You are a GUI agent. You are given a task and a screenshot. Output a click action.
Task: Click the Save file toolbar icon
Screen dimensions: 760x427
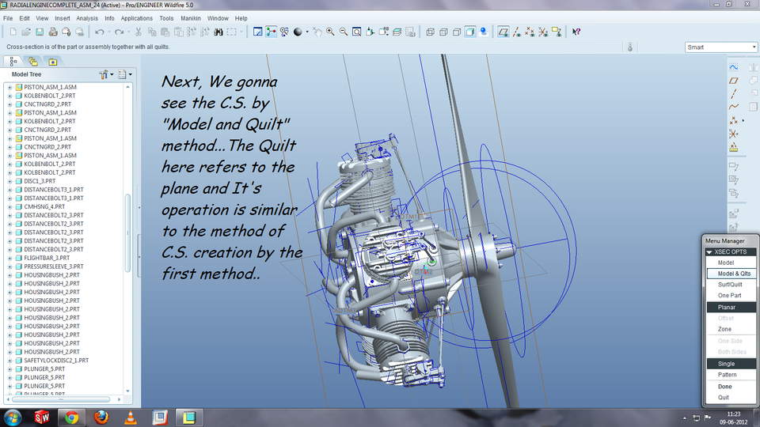click(40, 32)
